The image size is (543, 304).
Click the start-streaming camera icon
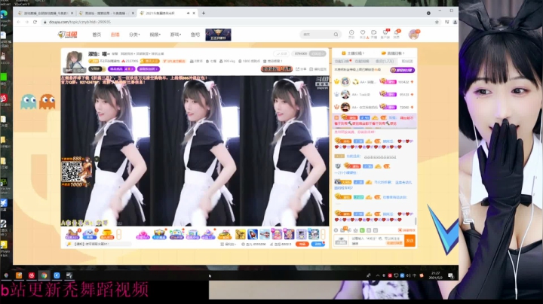(x=373, y=34)
